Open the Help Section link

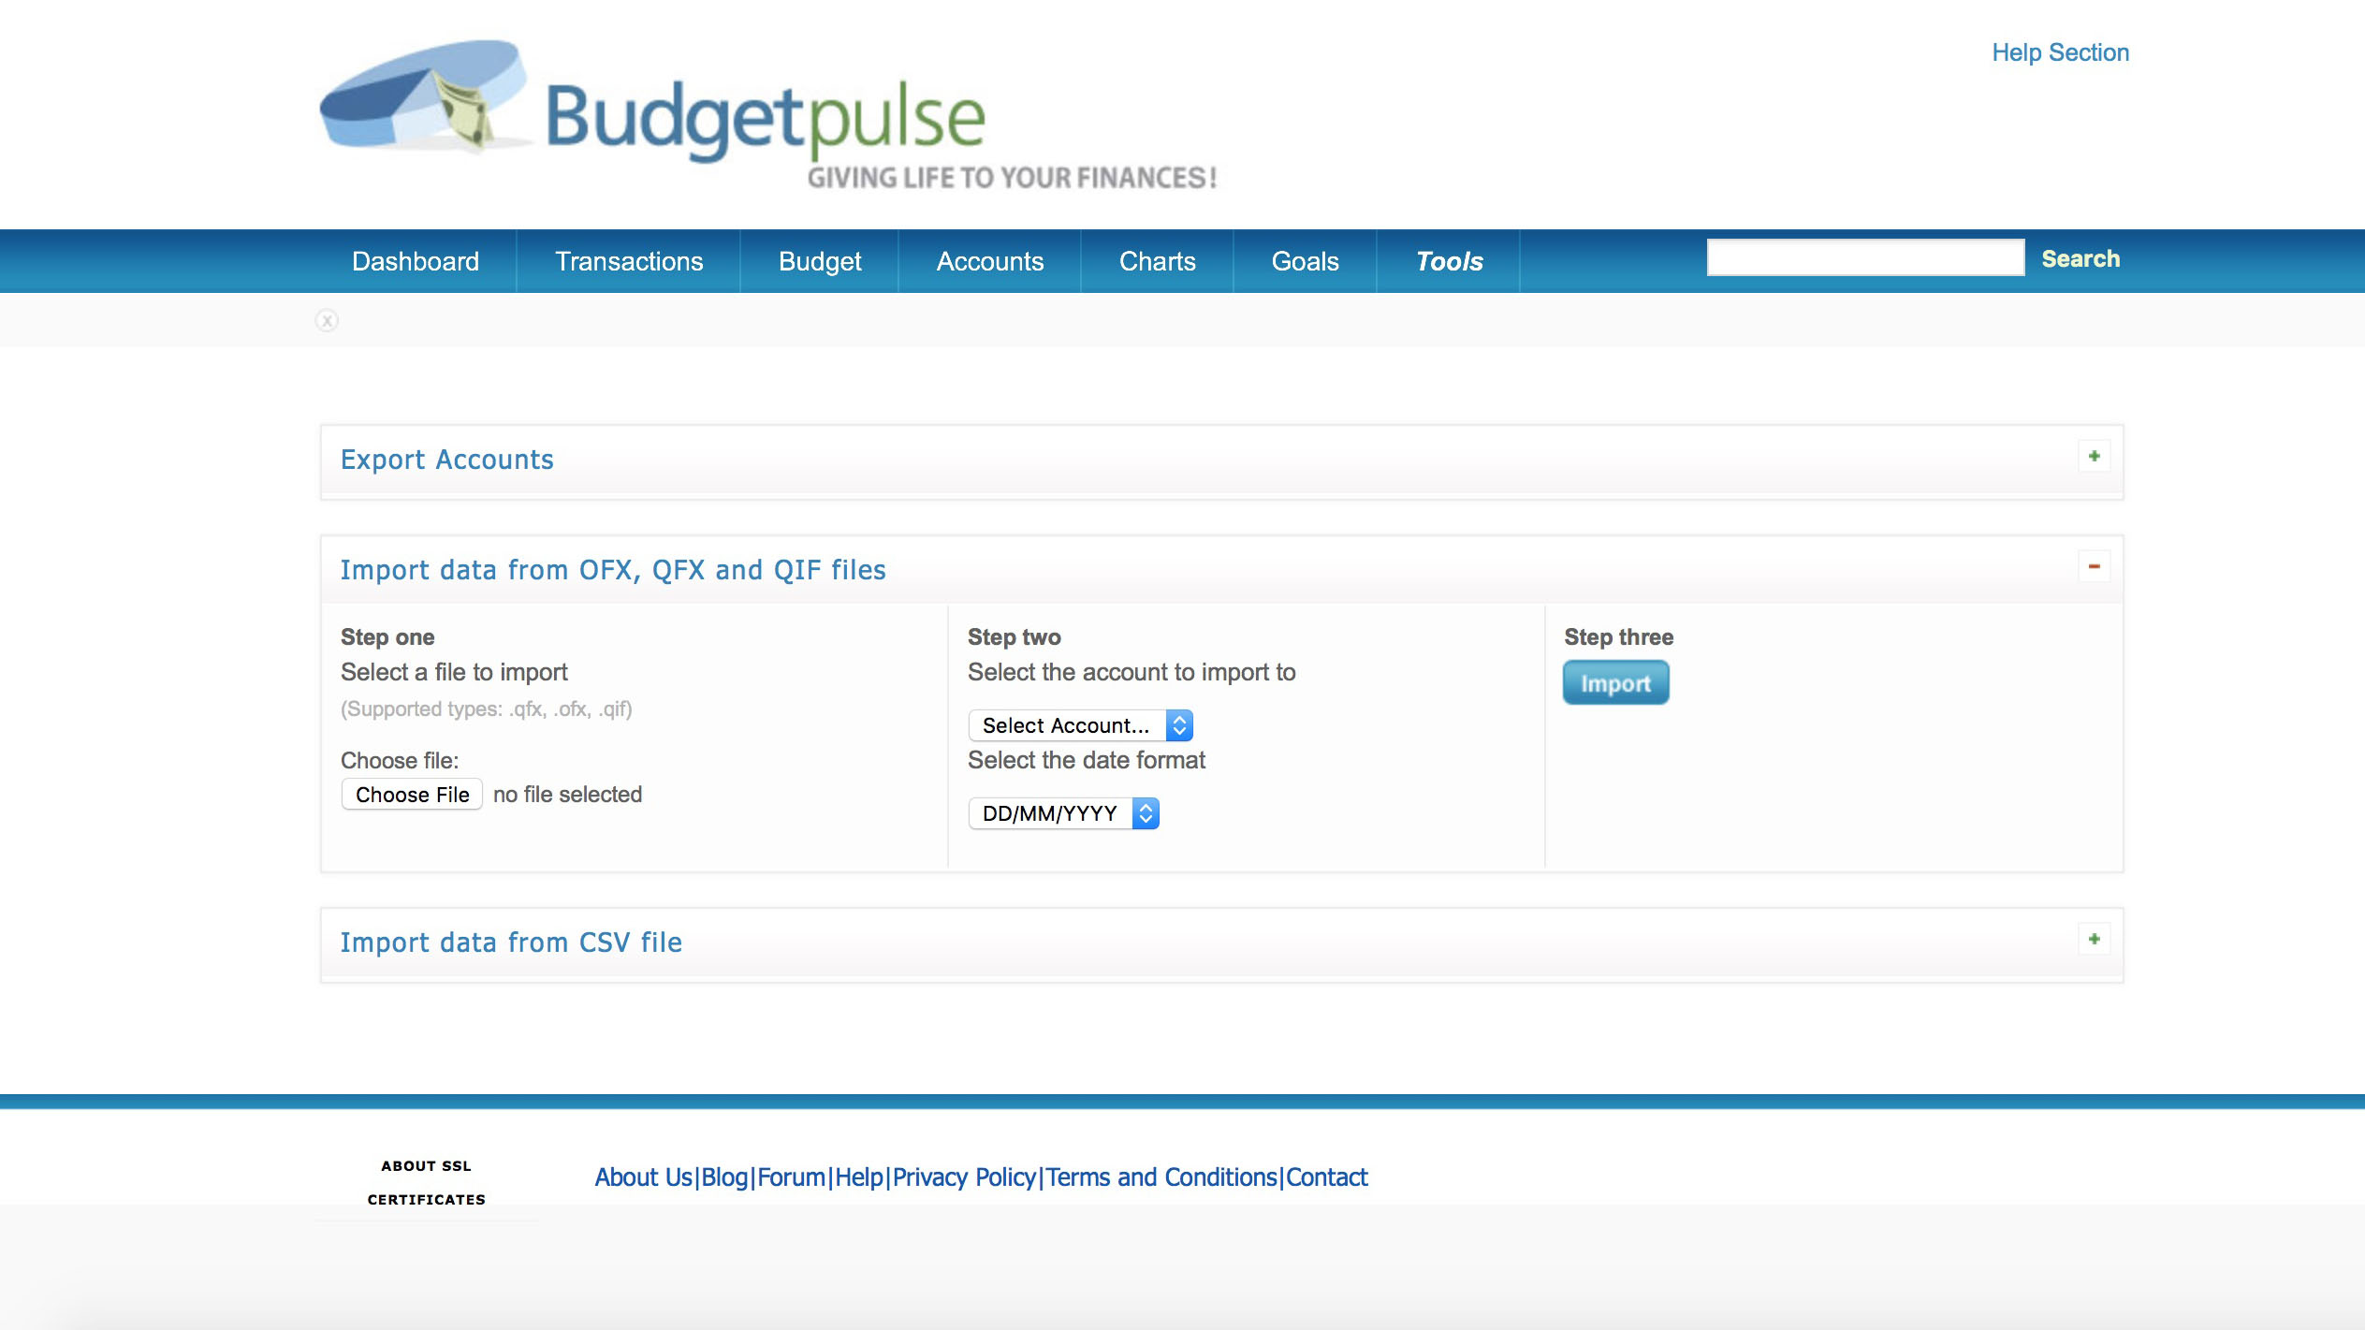[2060, 52]
